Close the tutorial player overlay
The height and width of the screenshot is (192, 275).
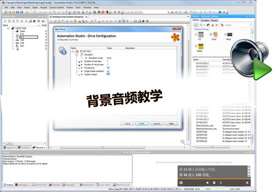coord(247,183)
